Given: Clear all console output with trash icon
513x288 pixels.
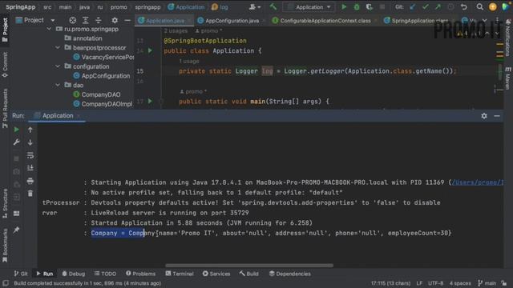Looking at the screenshot, I should pos(30,194).
